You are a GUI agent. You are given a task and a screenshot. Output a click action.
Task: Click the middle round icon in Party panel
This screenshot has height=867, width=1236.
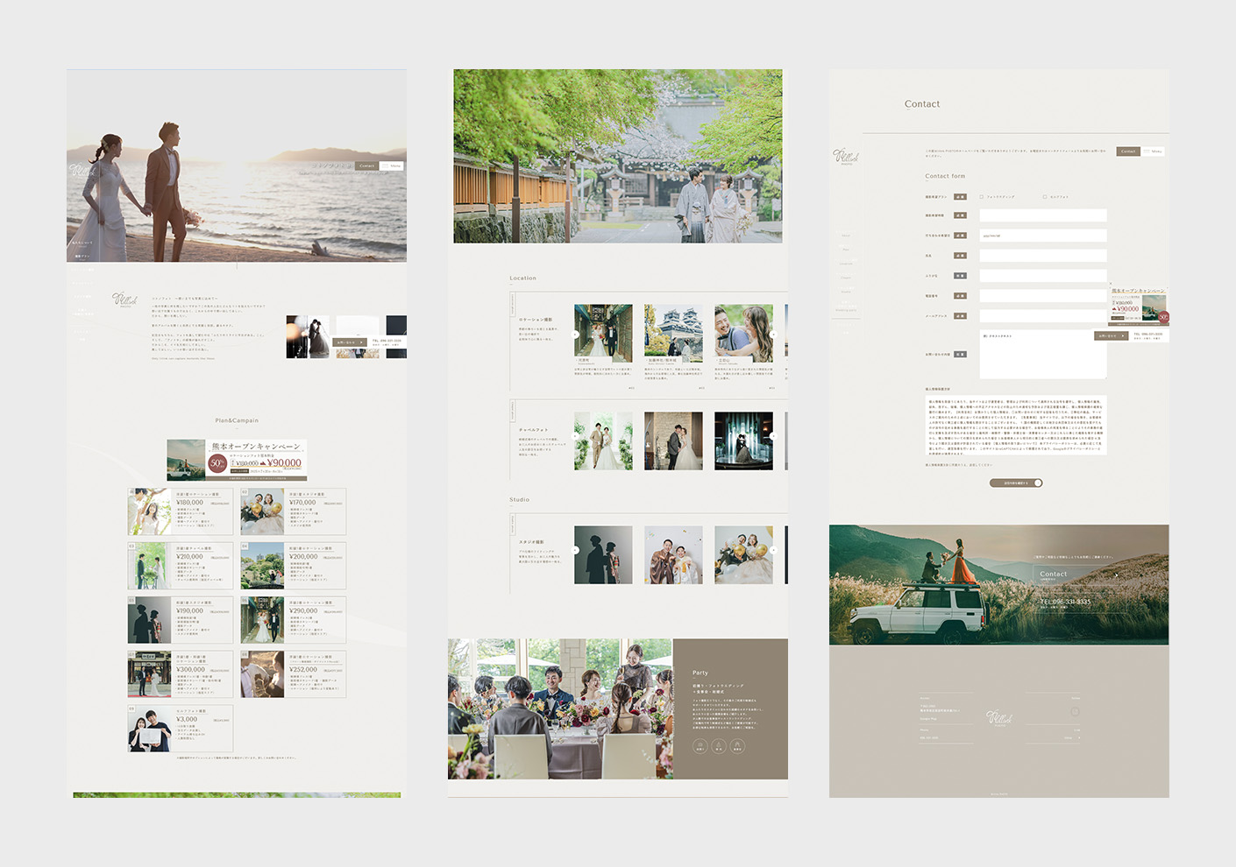click(718, 746)
